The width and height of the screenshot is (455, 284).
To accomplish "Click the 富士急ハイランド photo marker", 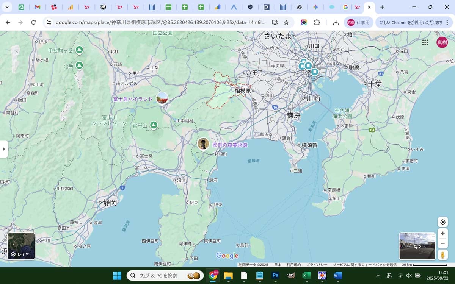I will [162, 98].
